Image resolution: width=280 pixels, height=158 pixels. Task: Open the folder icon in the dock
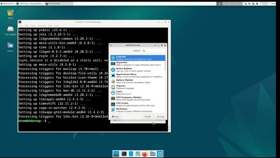(153, 154)
